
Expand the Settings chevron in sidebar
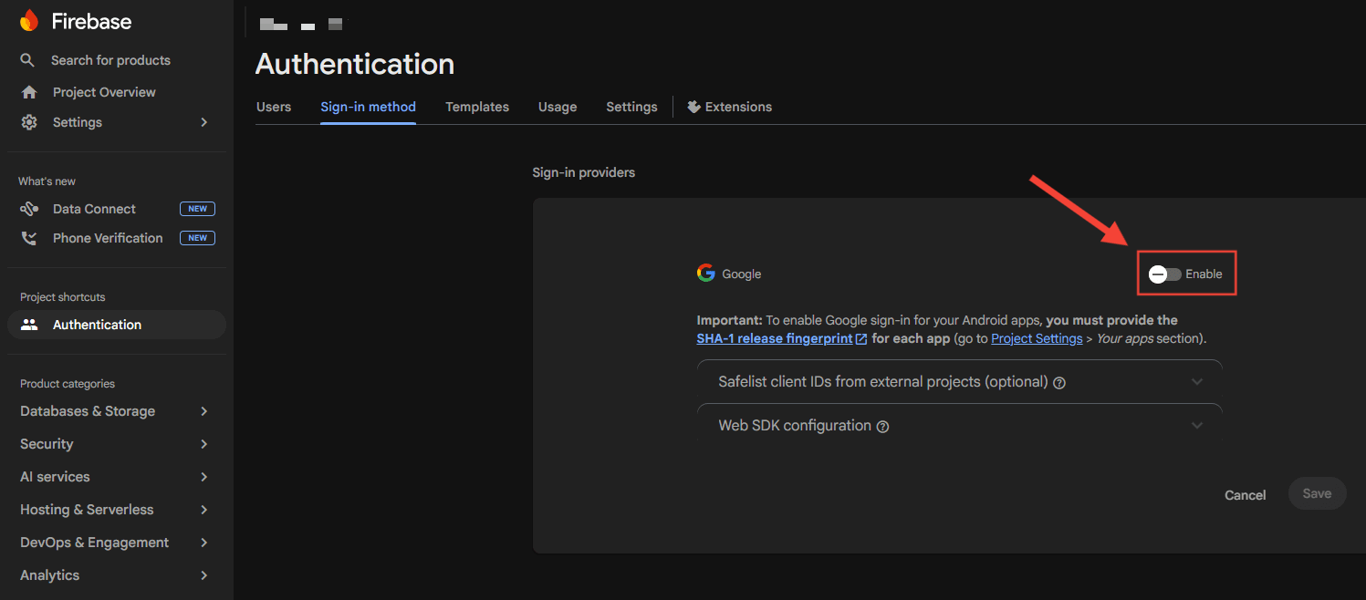204,122
